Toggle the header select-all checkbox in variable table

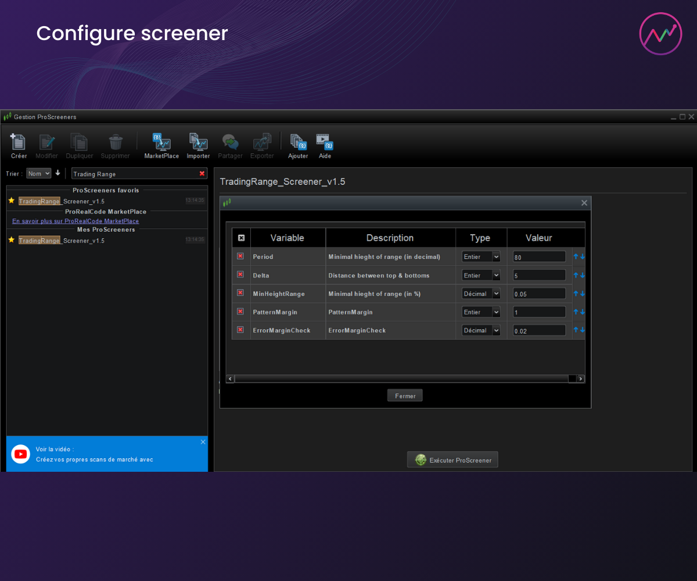241,238
